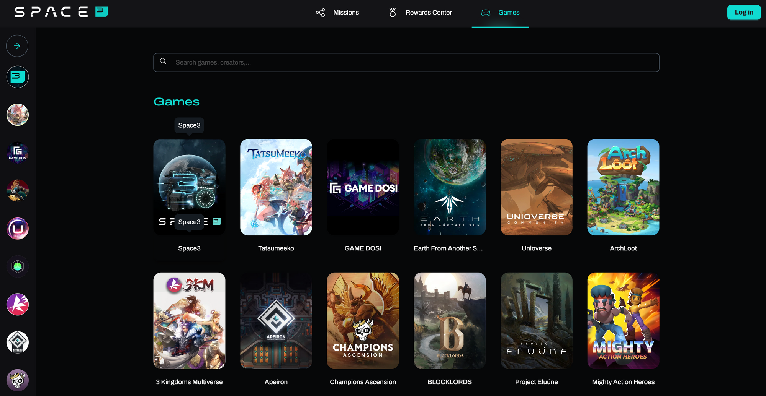Click the Missions nodes icon

pyautogui.click(x=321, y=13)
